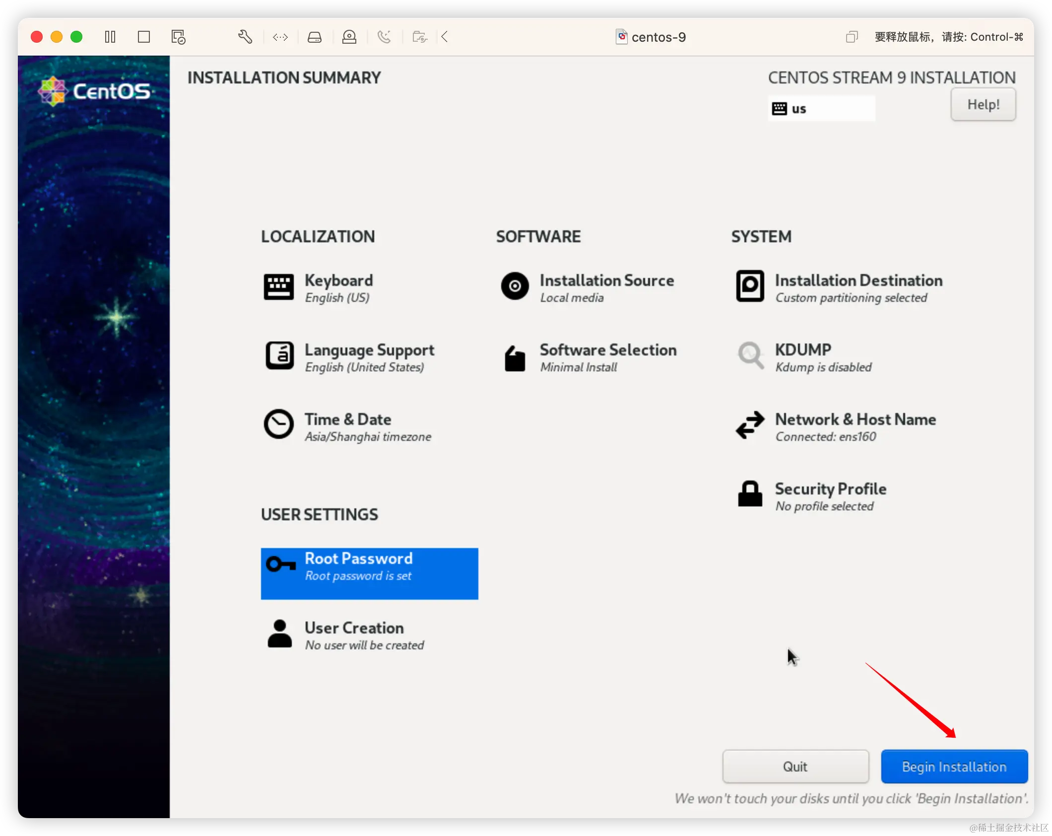Open Installation Source disc icon

[x=515, y=286]
